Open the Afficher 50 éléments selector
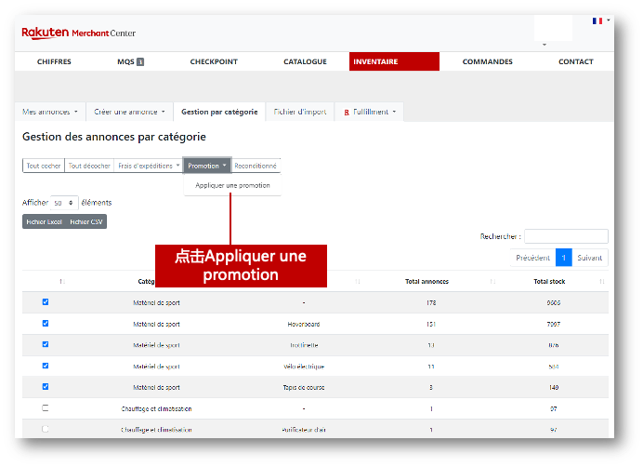This screenshot has width=643, height=467. (x=65, y=202)
